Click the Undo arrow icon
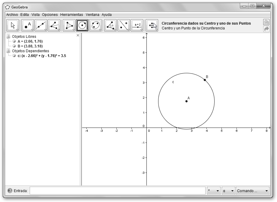 [266, 22]
